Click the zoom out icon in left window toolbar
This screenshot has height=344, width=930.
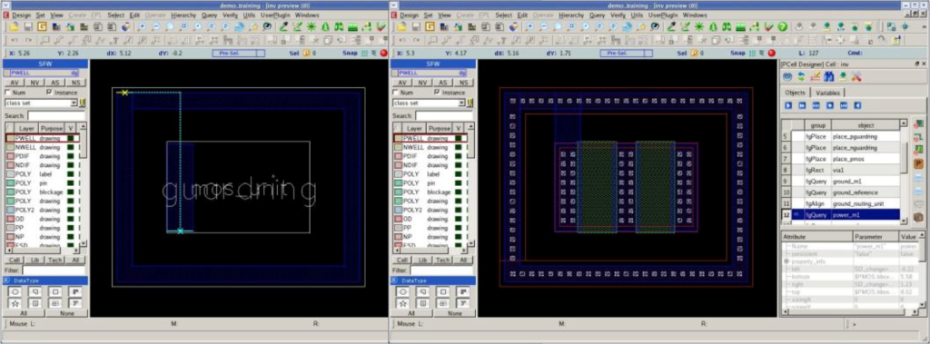155,26
